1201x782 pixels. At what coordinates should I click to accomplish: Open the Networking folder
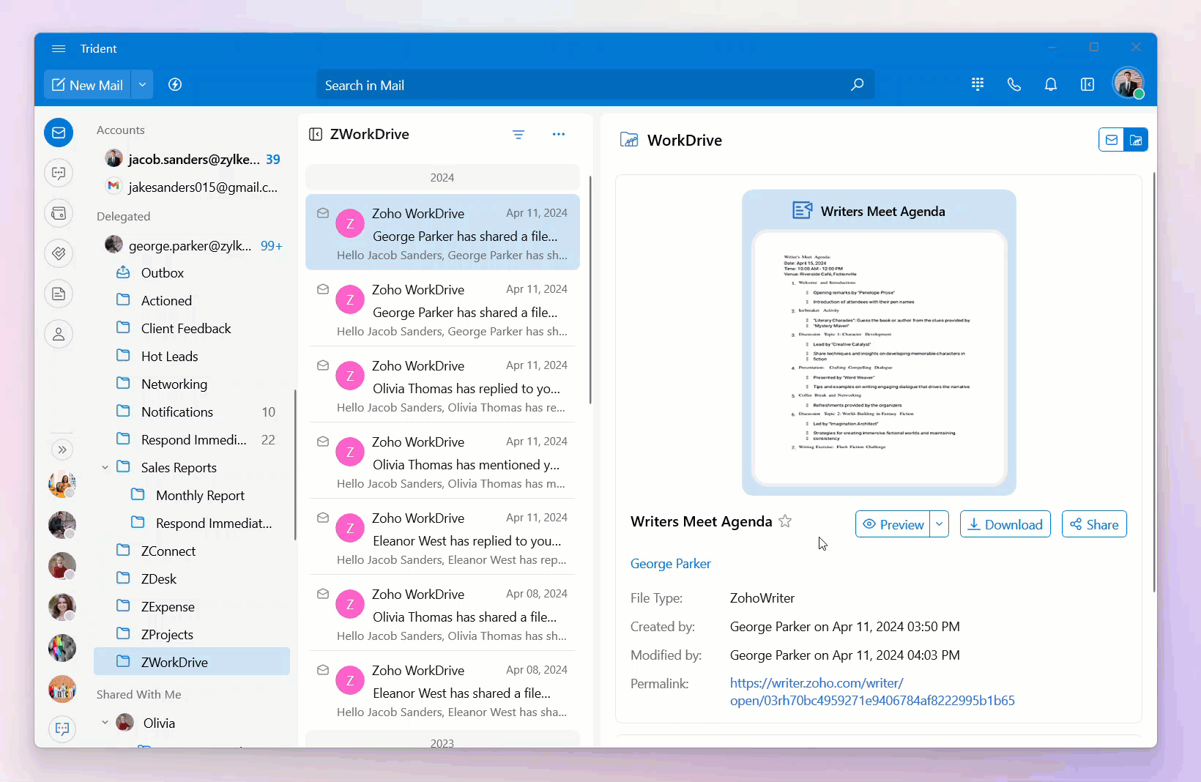pyautogui.click(x=193, y=384)
